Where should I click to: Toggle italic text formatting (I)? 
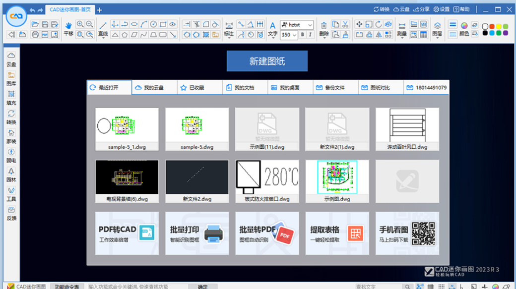pos(310,34)
